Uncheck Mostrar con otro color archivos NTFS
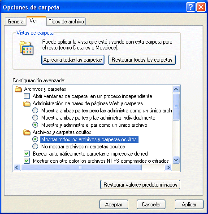Viewport: 208px width, 214px height. coord(27,161)
